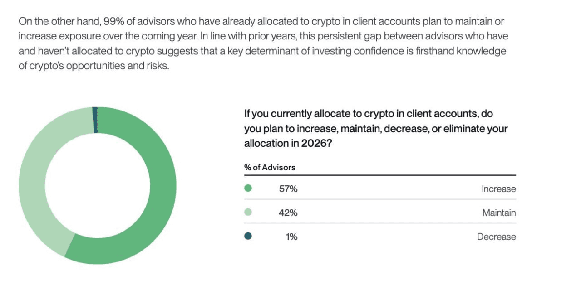Click the Decrease legend label
The height and width of the screenshot is (290, 581).
pyautogui.click(x=496, y=237)
